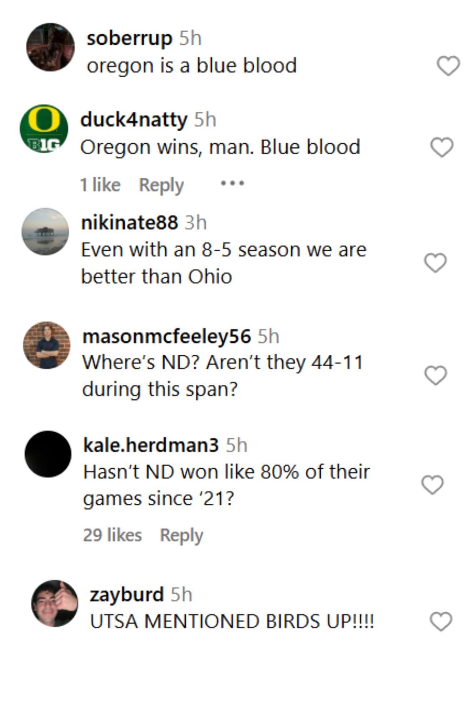Tap the heart beside zayburd's comment
The width and height of the screenshot is (476, 715).
441,621
